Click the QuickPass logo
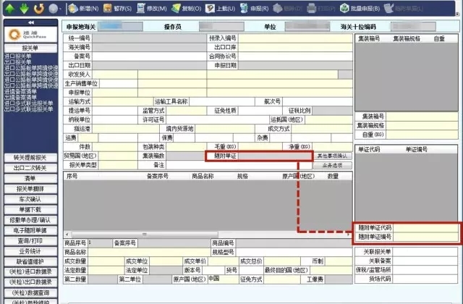Screen dimensions: 463x304 30,35
